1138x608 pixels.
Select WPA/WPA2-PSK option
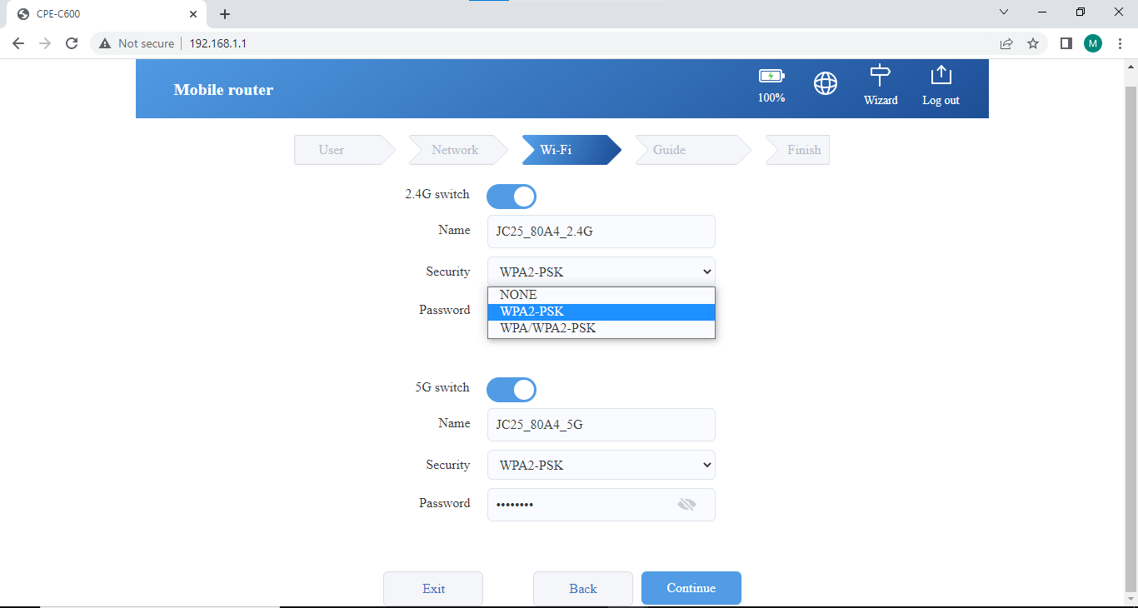click(x=601, y=328)
